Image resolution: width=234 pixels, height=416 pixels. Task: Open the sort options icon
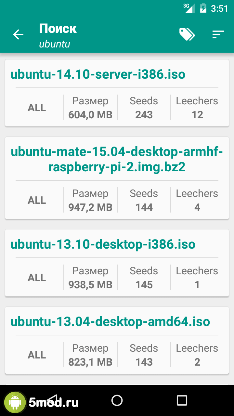[x=218, y=34]
